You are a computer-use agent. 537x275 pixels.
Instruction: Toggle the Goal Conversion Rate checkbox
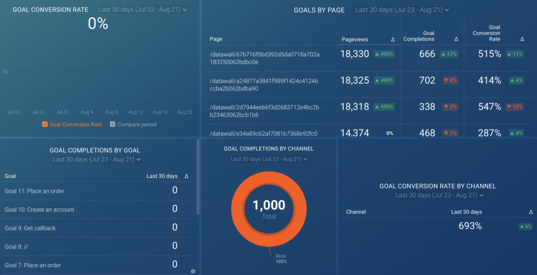(x=45, y=124)
